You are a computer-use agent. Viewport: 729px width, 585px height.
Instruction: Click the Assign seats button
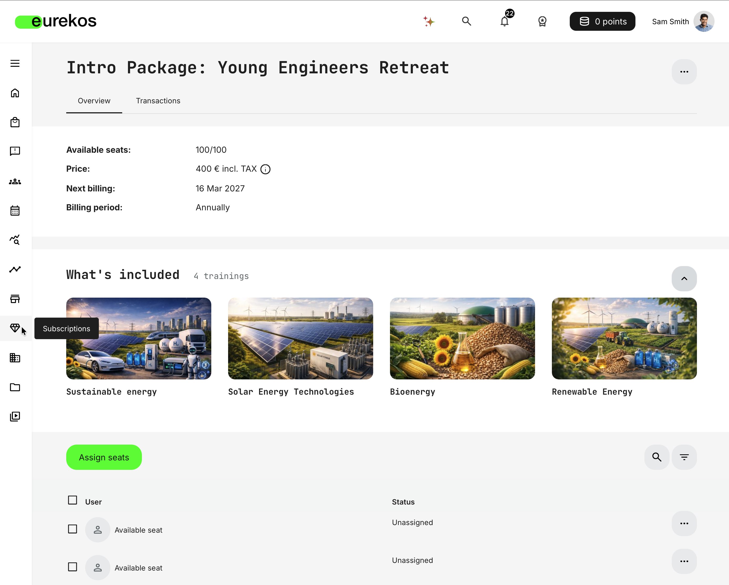coord(104,457)
